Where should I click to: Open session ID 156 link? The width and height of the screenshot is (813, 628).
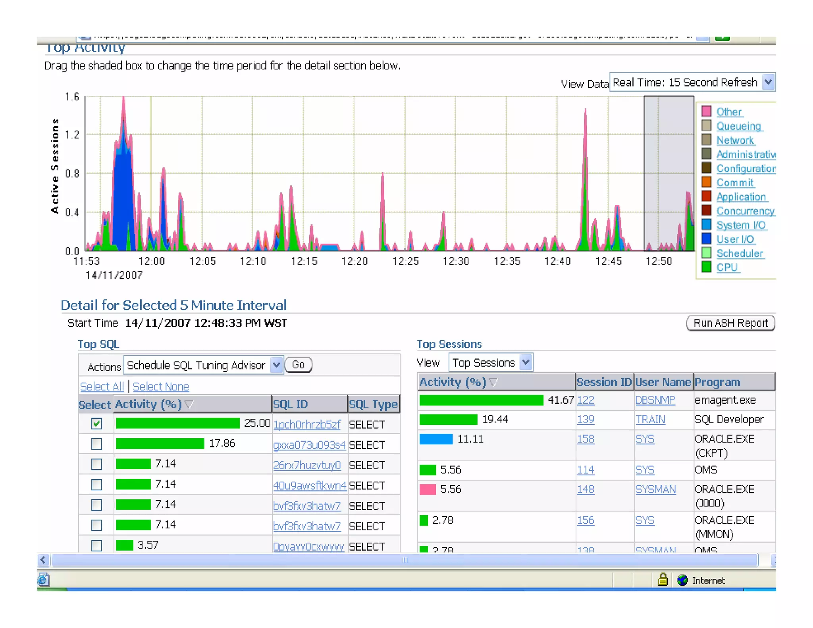tap(586, 520)
